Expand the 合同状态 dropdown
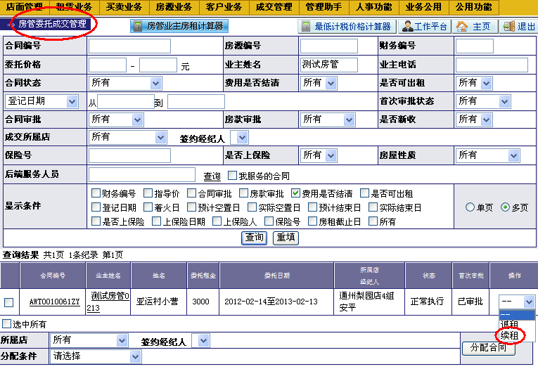538x369 pixels. click(x=125, y=83)
